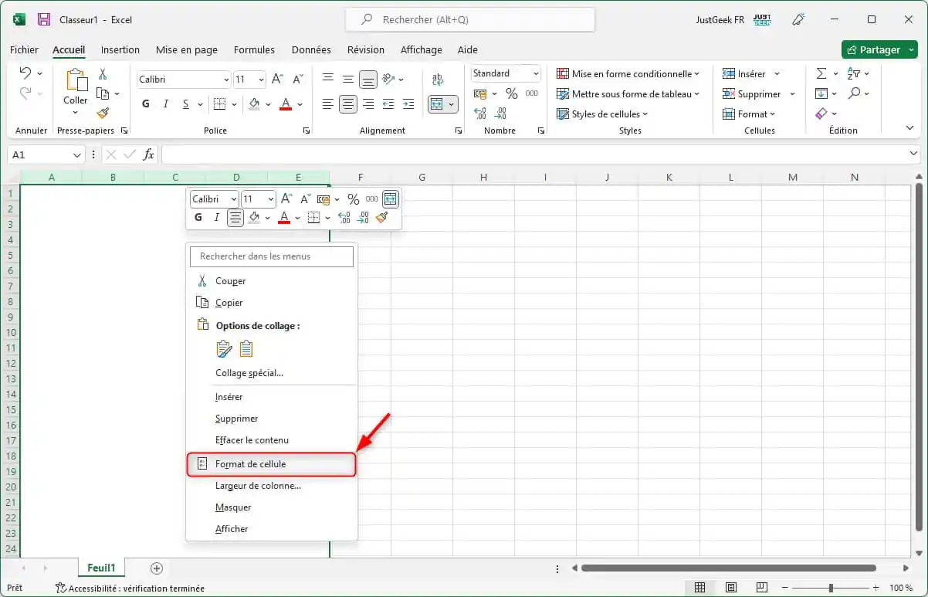Click ribbon fill color paint bucket

click(x=255, y=103)
